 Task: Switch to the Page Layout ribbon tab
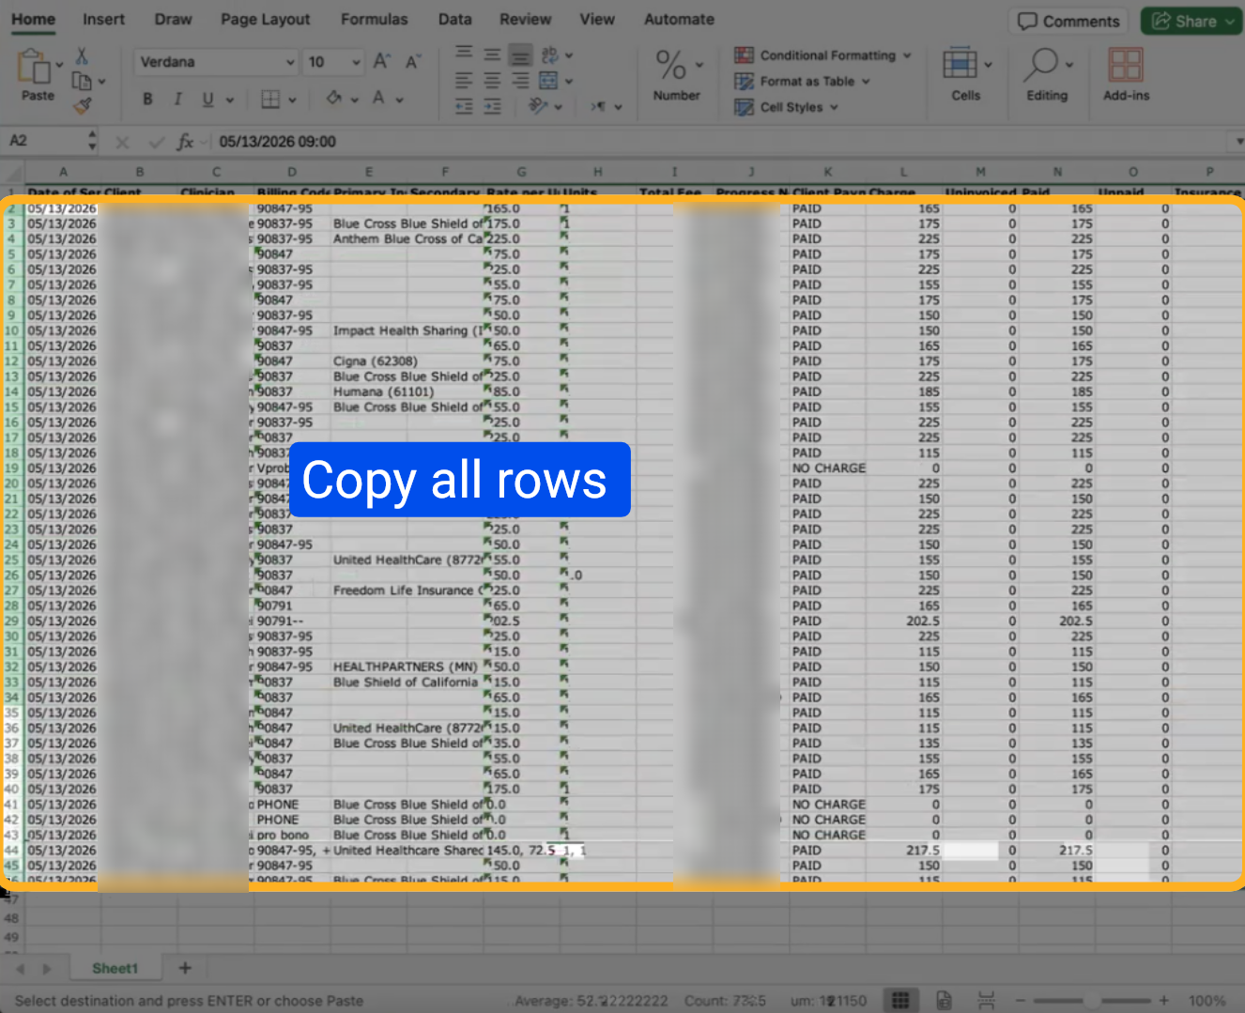point(266,19)
